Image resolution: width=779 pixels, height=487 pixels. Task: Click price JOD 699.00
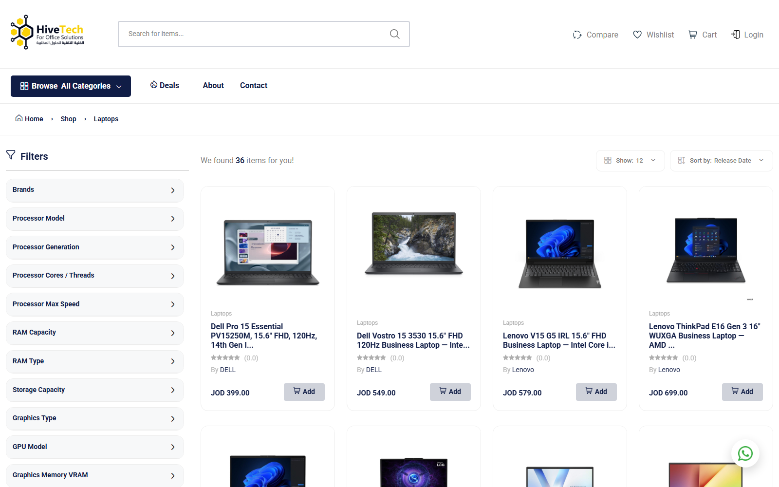coord(668,393)
